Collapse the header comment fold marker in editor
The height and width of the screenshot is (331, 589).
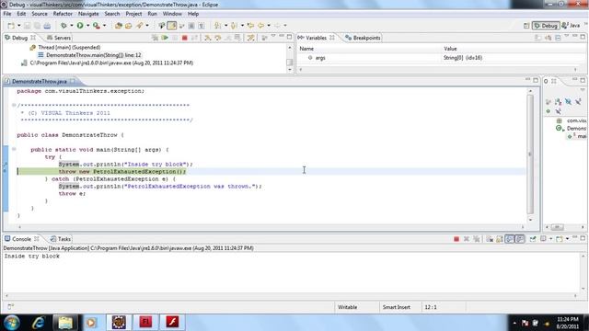pyautogui.click(x=14, y=105)
